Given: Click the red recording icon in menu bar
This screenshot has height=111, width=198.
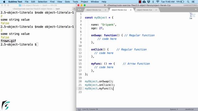Looking at the screenshot, I should click(x=140, y=2).
